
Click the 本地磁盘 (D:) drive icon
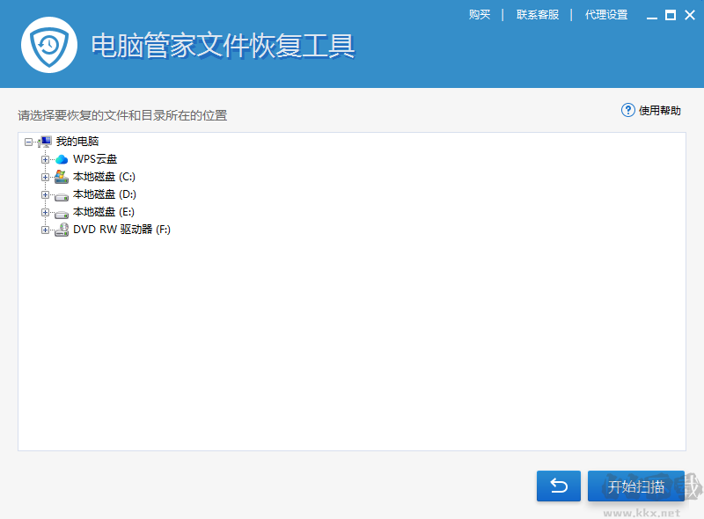[x=60, y=194]
